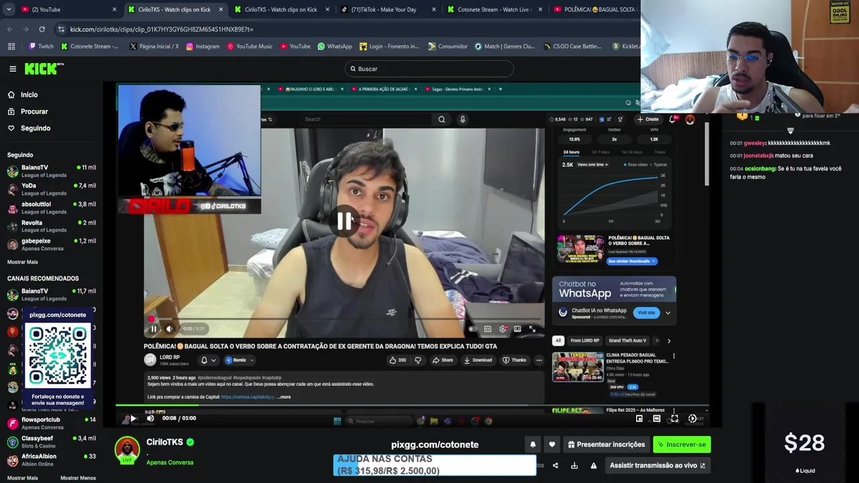Click Assistir transmissão ao vivo
The height and width of the screenshot is (483, 859).
pyautogui.click(x=658, y=466)
